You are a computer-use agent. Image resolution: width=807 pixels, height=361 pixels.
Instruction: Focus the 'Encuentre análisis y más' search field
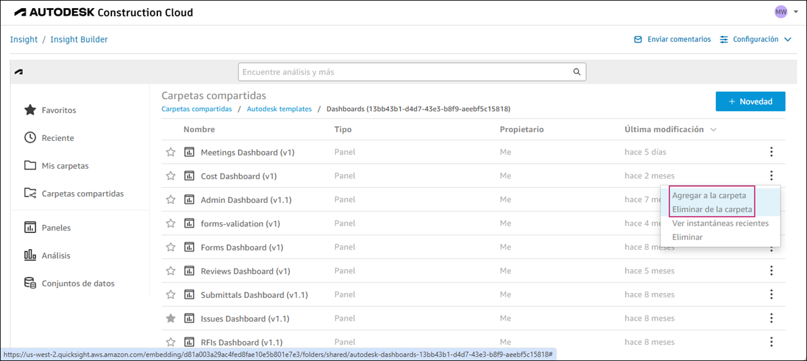pos(412,72)
